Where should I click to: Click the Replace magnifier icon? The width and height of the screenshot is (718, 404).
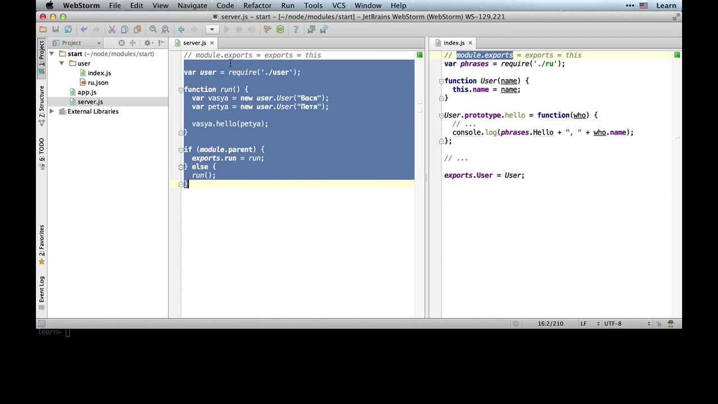pos(165,29)
